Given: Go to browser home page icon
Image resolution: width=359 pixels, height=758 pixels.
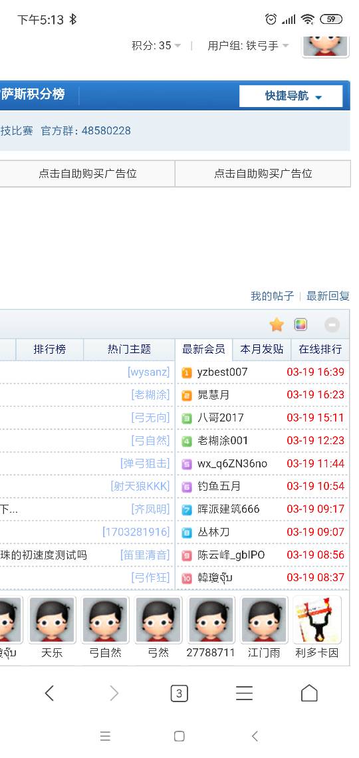Looking at the screenshot, I should coord(309,693).
